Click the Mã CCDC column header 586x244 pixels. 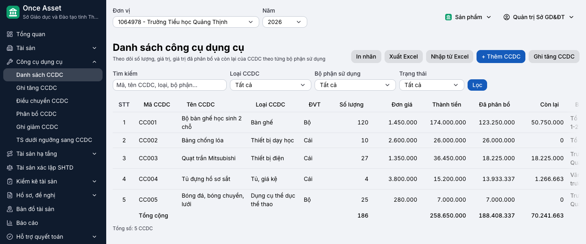point(157,105)
